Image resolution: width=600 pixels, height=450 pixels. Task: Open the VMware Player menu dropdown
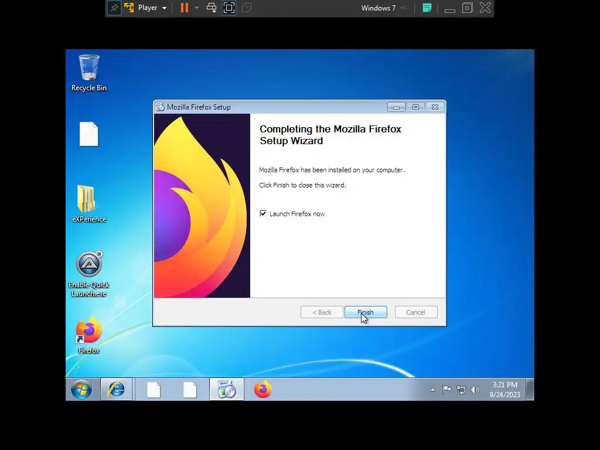pos(152,8)
